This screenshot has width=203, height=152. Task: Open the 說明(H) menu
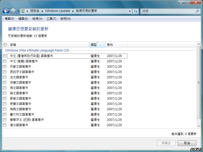coord(66,19)
